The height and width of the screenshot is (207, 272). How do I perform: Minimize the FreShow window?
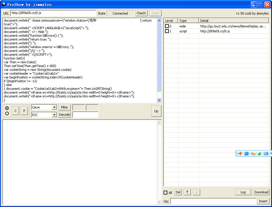coord(254,4)
